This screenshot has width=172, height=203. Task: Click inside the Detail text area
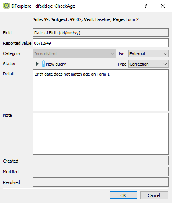(x=101, y=90)
